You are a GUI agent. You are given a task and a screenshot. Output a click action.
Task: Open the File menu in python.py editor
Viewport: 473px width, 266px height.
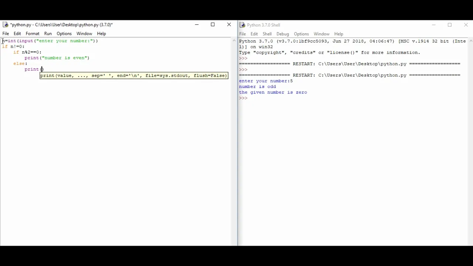tap(6, 34)
